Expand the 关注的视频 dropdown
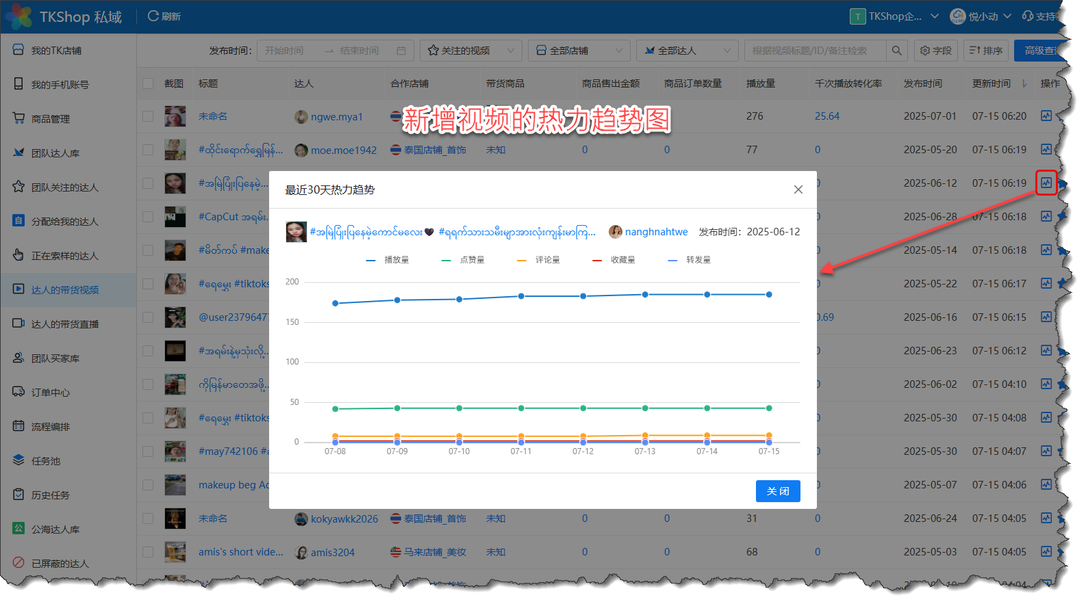The image size is (1086, 604). pos(471,51)
